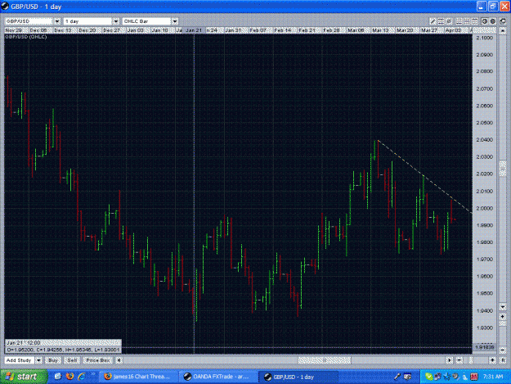
Task: Expand the quick launch overflow chevron
Action: 93,374
